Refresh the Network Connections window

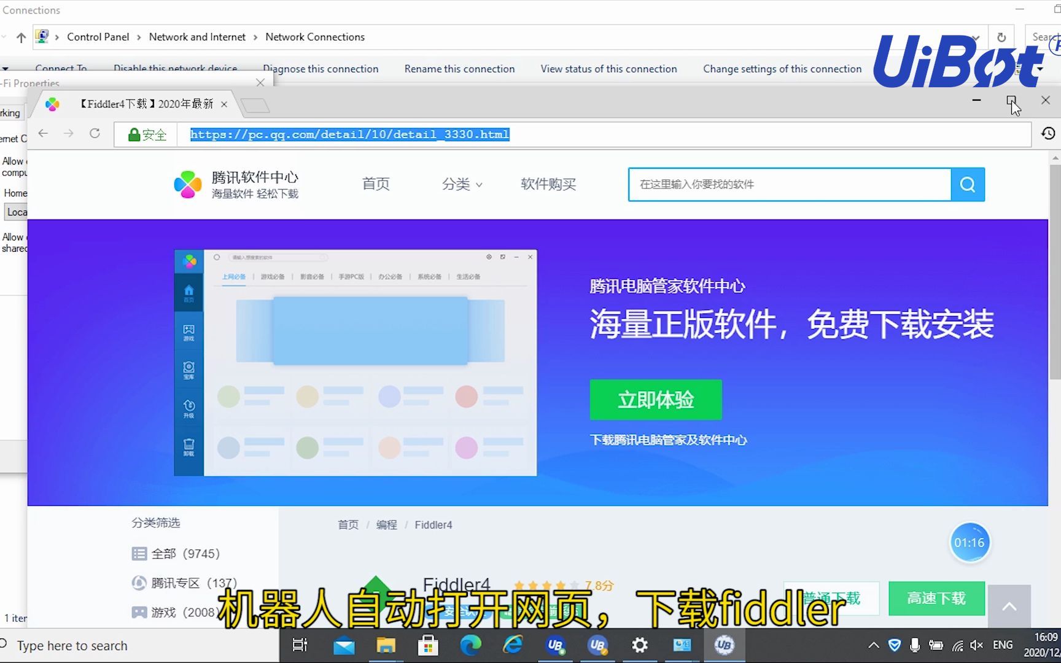1001,37
